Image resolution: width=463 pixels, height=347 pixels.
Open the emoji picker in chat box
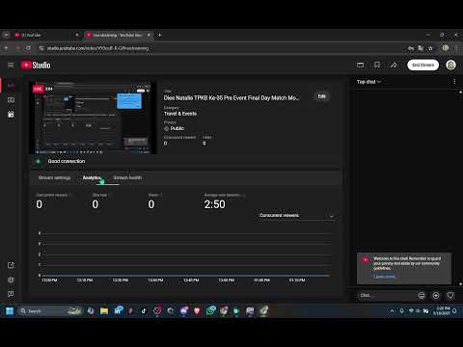pyautogui.click(x=422, y=295)
